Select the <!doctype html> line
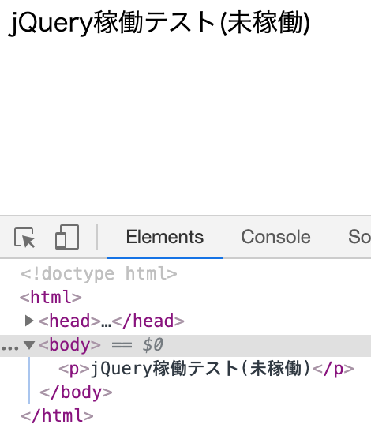Image resolution: width=371 pixels, height=428 pixels. (x=99, y=274)
